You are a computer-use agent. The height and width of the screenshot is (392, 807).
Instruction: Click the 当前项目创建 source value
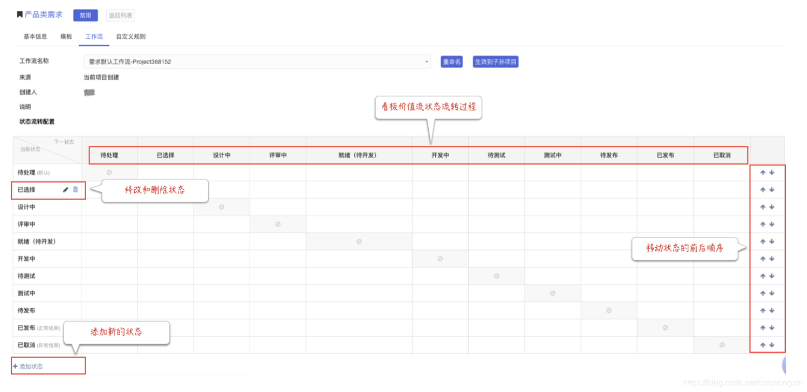(101, 78)
